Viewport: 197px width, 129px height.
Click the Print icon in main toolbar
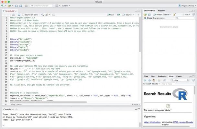(26, 6)
